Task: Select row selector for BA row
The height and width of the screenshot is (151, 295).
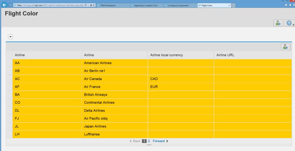Action: coord(9,95)
